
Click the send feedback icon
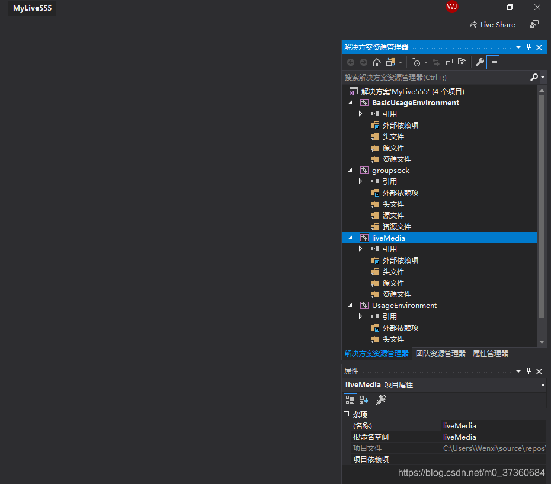point(534,25)
